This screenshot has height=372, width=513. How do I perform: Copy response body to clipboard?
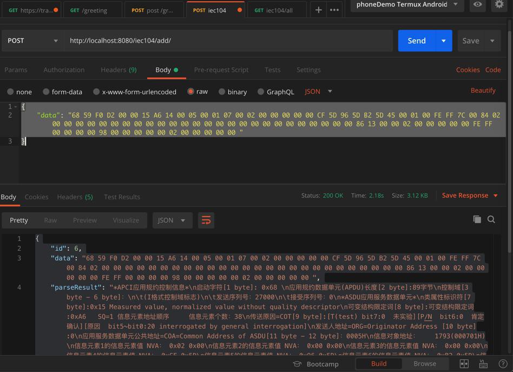(477, 219)
